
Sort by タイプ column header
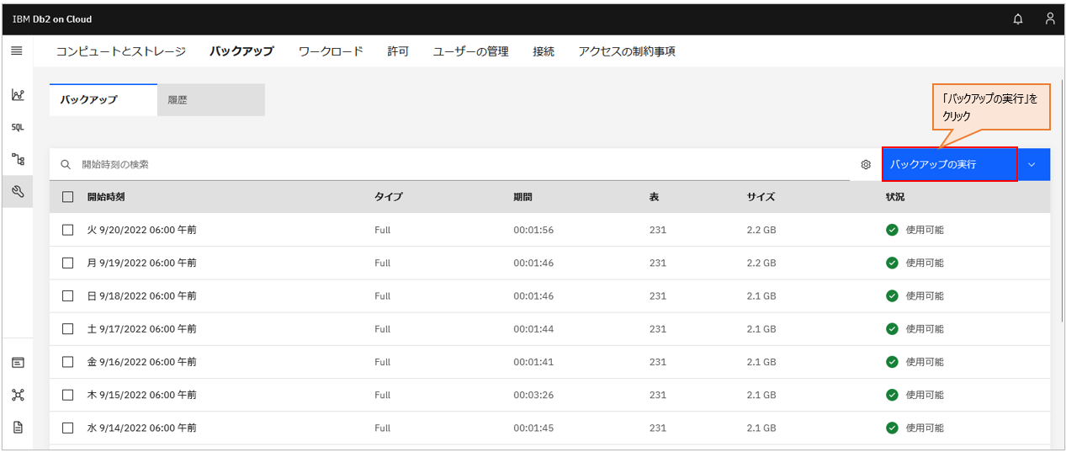point(389,197)
